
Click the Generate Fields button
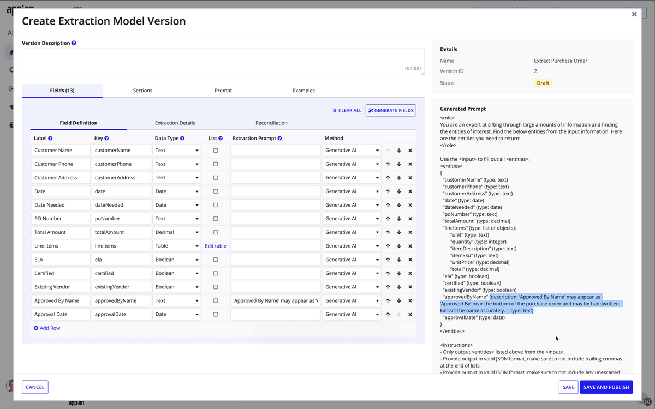coord(391,111)
